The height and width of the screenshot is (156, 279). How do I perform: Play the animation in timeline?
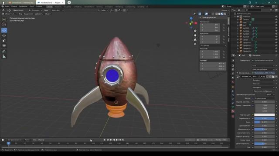(x=117, y=140)
